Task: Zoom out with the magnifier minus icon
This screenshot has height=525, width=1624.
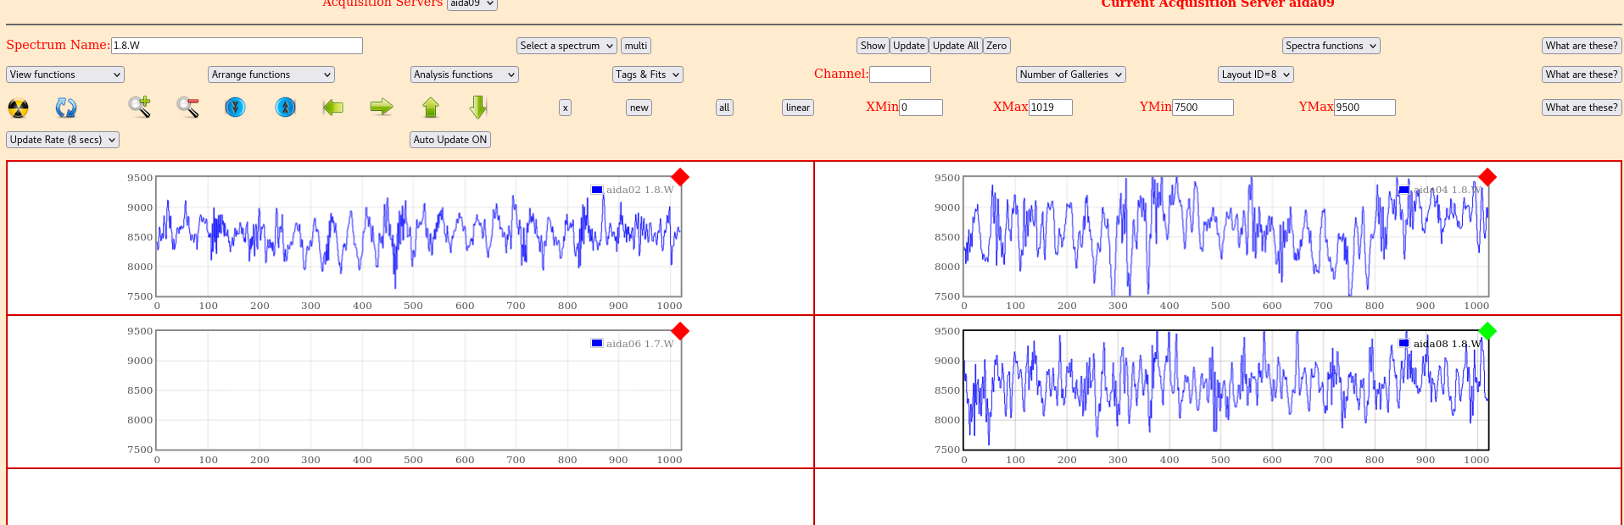Action: pyautogui.click(x=187, y=107)
